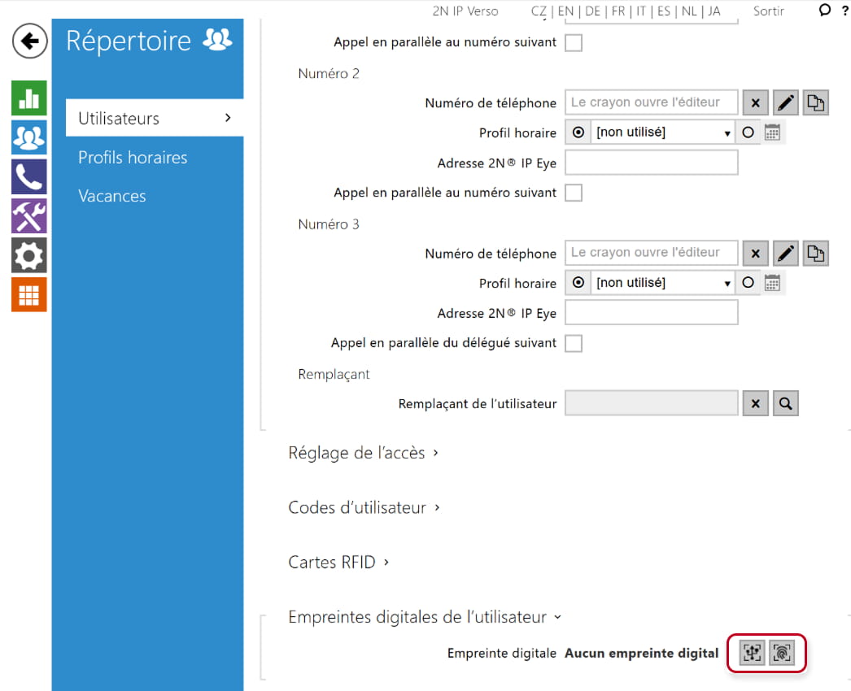The height and width of the screenshot is (691, 851).
Task: Click Sortir to log out
Action: pos(769,11)
